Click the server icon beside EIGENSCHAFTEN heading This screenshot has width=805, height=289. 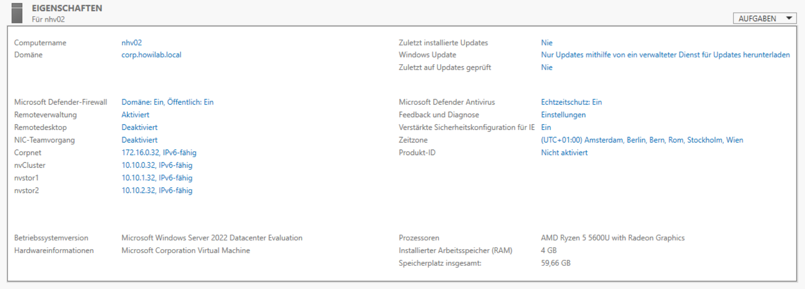[17, 13]
